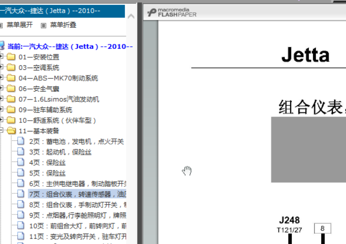Viewport: 346px width, 244px height.
Task: Expand the 01—安装位置 folder
Action: pos(1,56)
